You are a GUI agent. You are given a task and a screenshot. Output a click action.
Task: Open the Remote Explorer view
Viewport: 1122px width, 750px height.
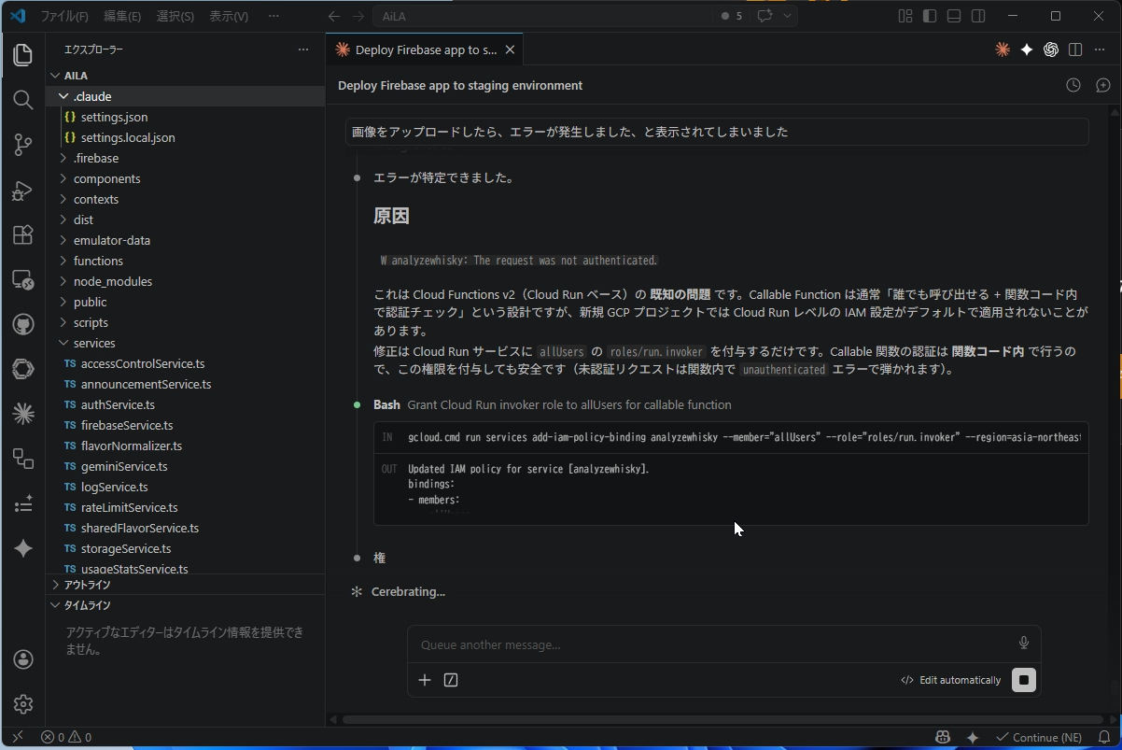[x=23, y=279]
